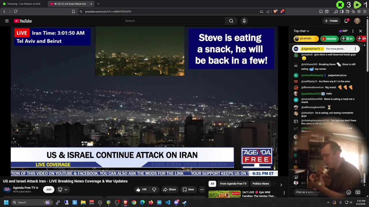Click the Chat as a subscriber field
369x207 pixels.
[319, 192]
